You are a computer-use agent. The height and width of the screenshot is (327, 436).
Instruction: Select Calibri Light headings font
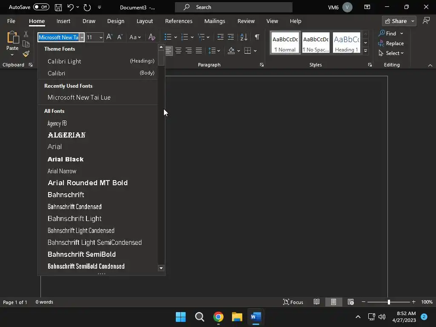tap(98, 61)
